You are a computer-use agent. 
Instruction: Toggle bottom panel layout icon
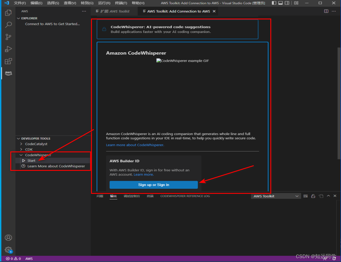(x=281, y=3)
